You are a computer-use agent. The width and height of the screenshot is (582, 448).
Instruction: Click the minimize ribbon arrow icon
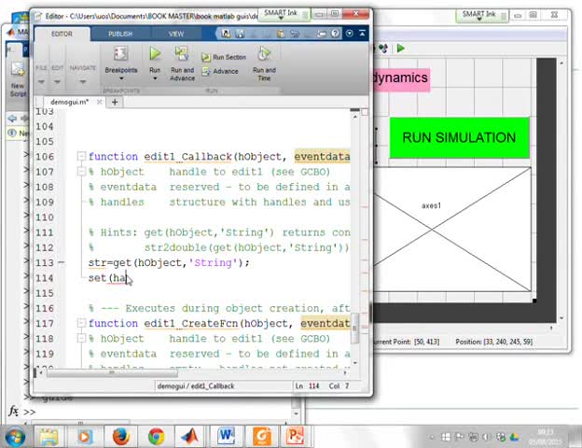click(362, 34)
